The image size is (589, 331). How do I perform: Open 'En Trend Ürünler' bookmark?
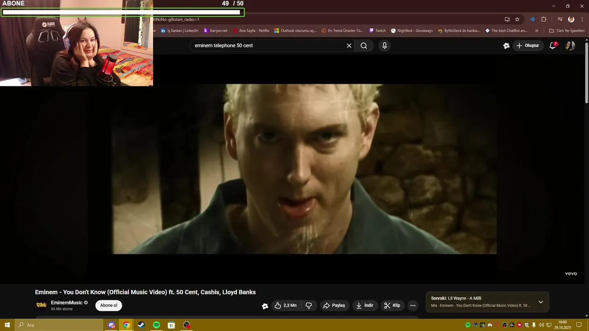coord(342,31)
